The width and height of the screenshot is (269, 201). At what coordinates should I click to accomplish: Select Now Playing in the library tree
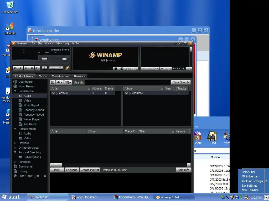point(27,86)
